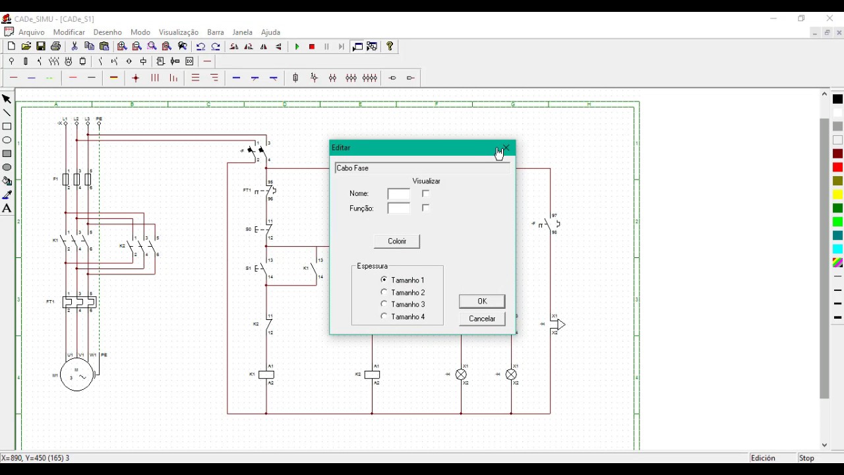Open the motor symbols library icon

coord(69,61)
